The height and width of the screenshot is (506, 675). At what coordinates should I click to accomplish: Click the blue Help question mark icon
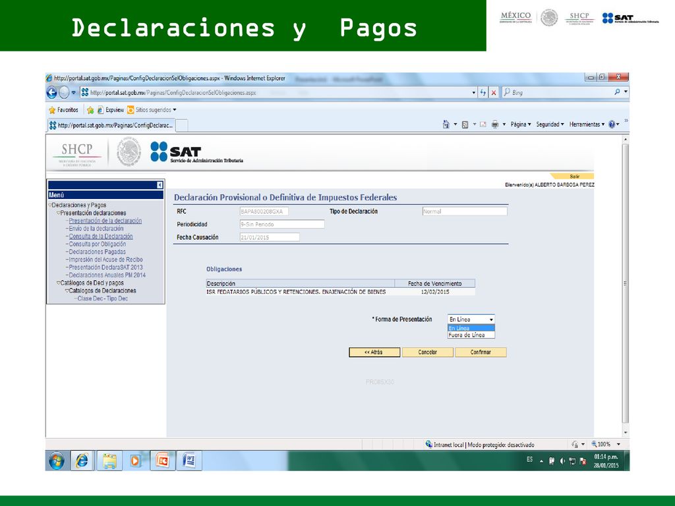[612, 125]
